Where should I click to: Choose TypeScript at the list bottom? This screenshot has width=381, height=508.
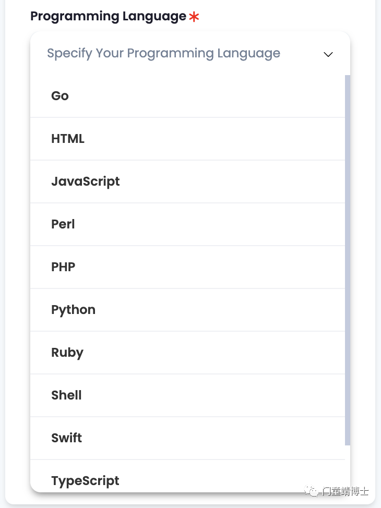pyautogui.click(x=187, y=476)
